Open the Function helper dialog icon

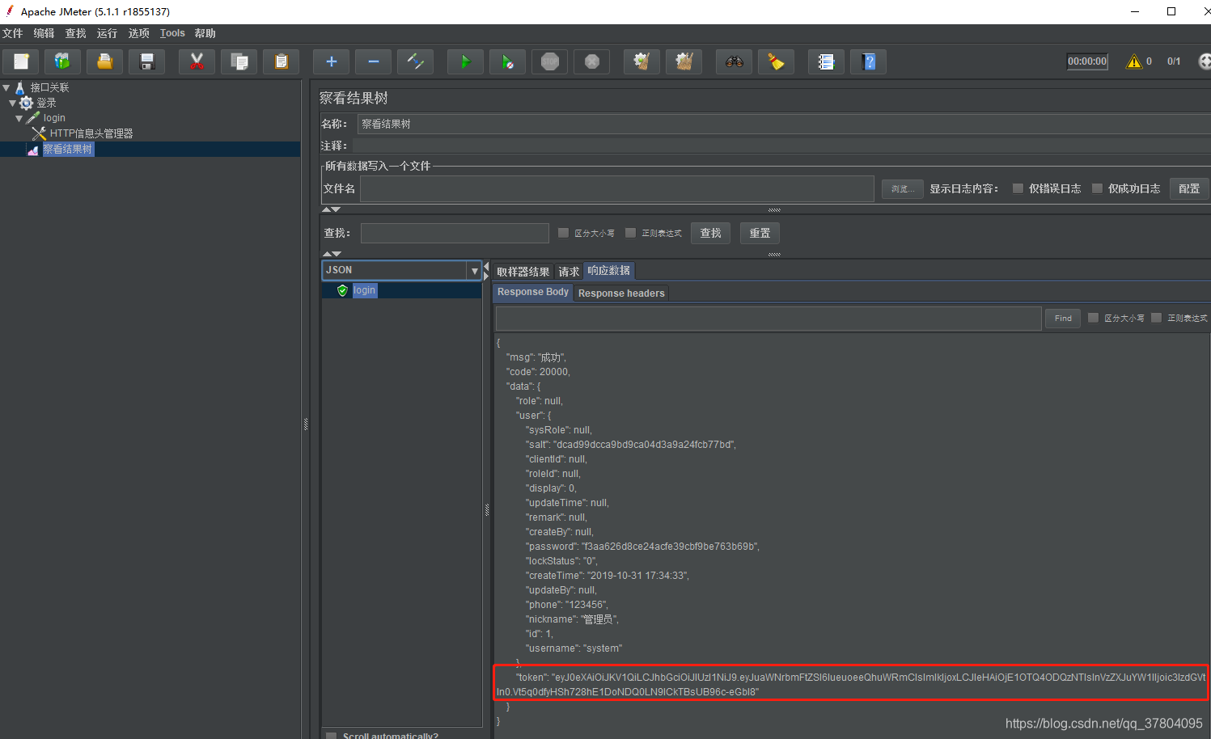pos(826,61)
